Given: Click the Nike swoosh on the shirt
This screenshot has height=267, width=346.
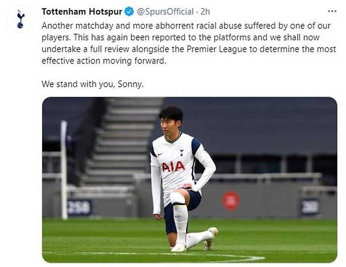Looking at the screenshot, I should (x=159, y=155).
